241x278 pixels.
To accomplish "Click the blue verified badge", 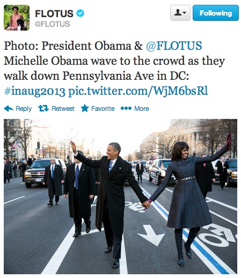I will coord(80,13).
